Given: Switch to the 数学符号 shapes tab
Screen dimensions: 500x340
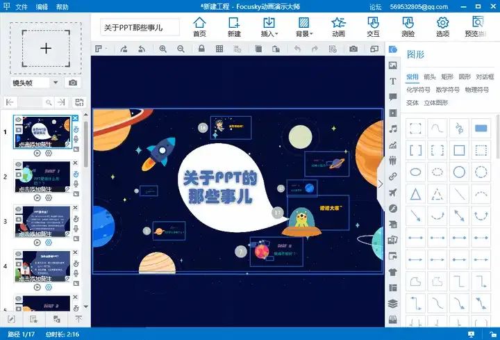Looking at the screenshot, I should pos(448,90).
